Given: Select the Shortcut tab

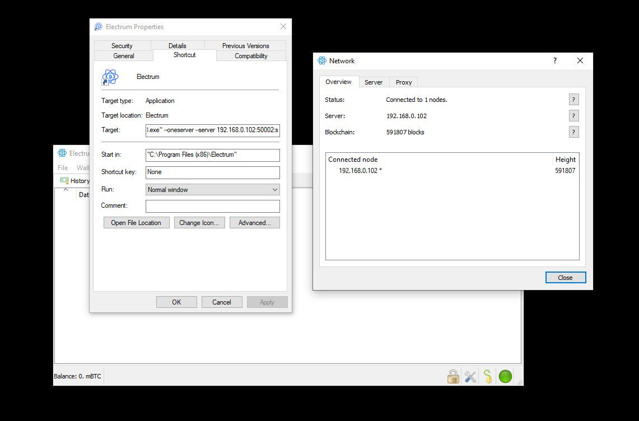Looking at the screenshot, I should click(x=185, y=55).
